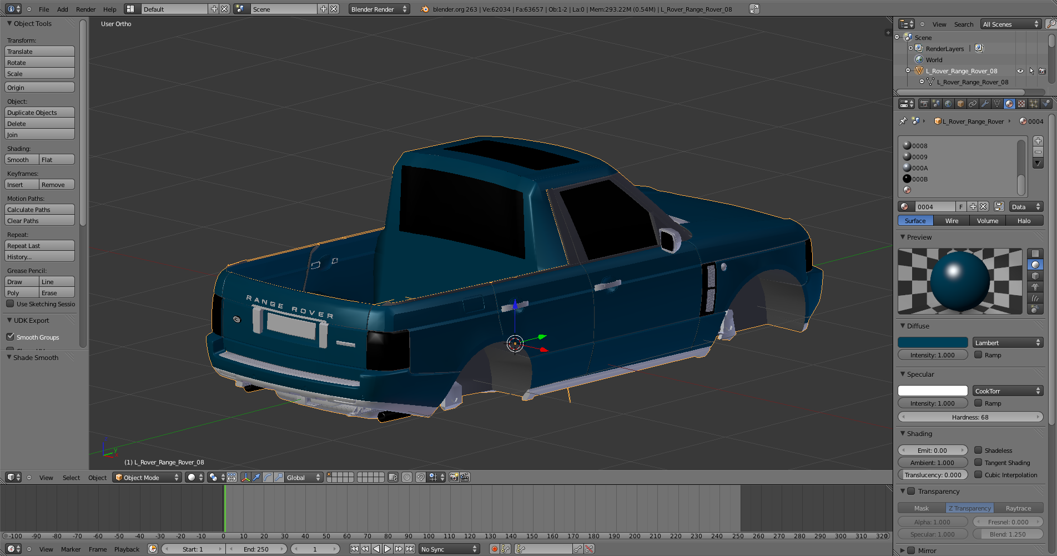This screenshot has width=1057, height=556.
Task: Toggle proportional editing circle icon
Action: click(x=407, y=477)
